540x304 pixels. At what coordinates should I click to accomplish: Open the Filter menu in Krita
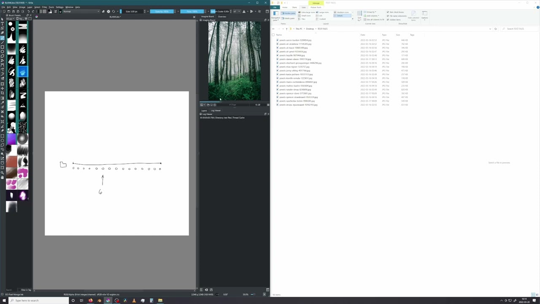[44, 7]
